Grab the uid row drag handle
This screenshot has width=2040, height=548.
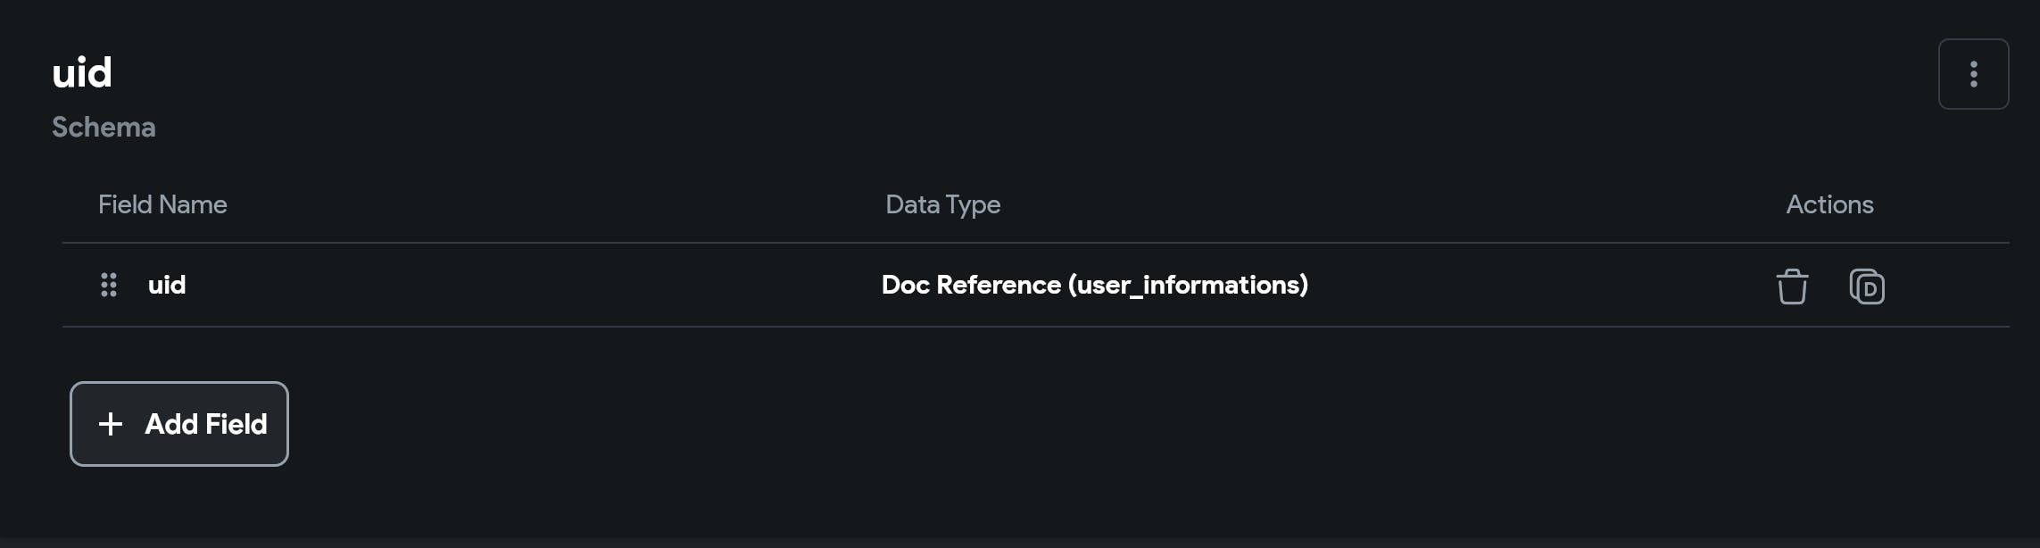(109, 285)
